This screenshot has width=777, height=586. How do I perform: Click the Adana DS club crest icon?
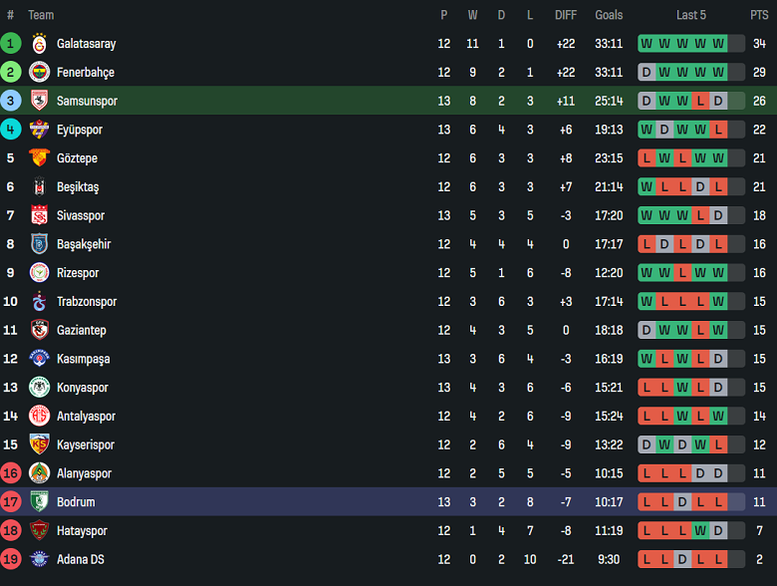(x=40, y=559)
